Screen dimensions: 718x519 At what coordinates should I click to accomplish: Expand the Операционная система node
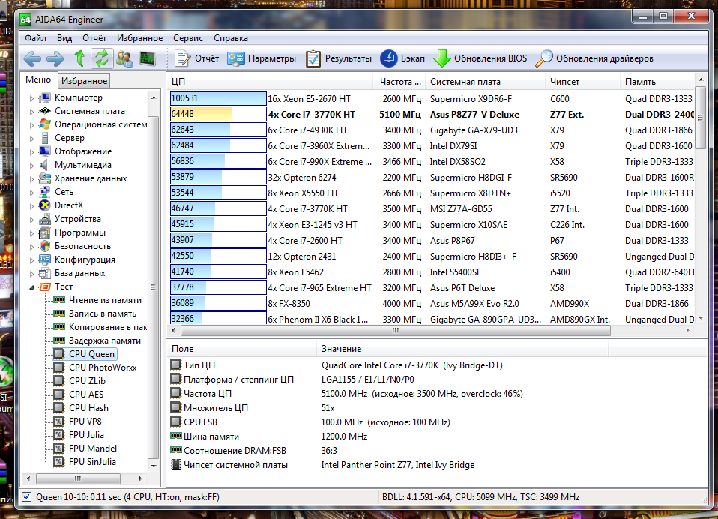[x=31, y=125]
